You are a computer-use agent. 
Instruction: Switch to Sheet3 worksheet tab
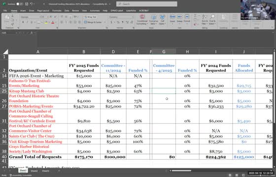[x=45, y=171]
